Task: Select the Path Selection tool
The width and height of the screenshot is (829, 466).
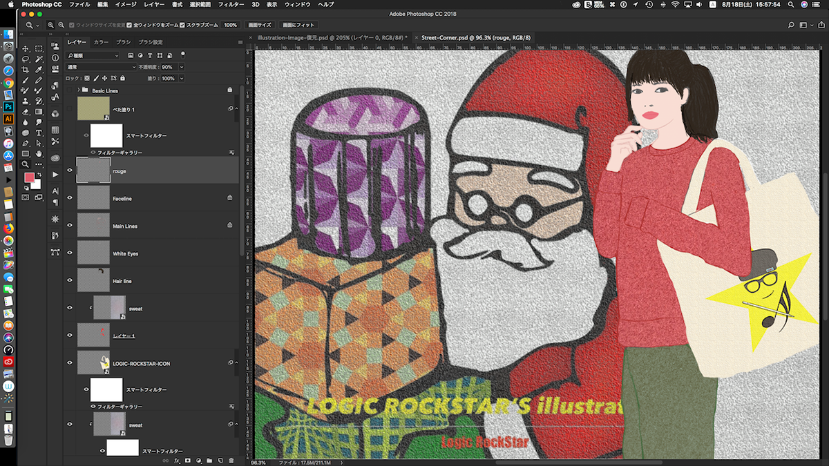Action: click(x=39, y=143)
